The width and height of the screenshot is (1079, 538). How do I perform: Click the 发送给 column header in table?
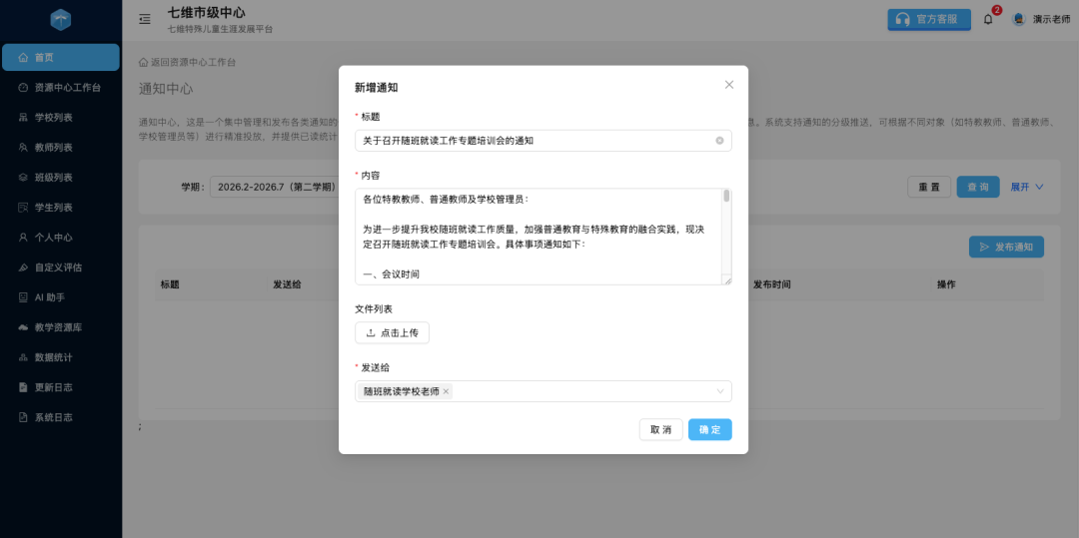pos(287,284)
